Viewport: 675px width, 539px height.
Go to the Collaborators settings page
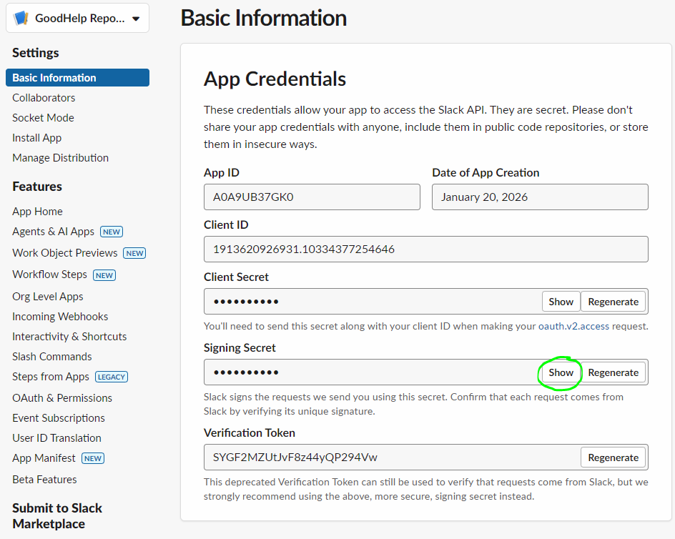44,98
